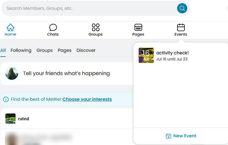Switch to the All feed tab
228x145 pixels.
pos(3,50)
